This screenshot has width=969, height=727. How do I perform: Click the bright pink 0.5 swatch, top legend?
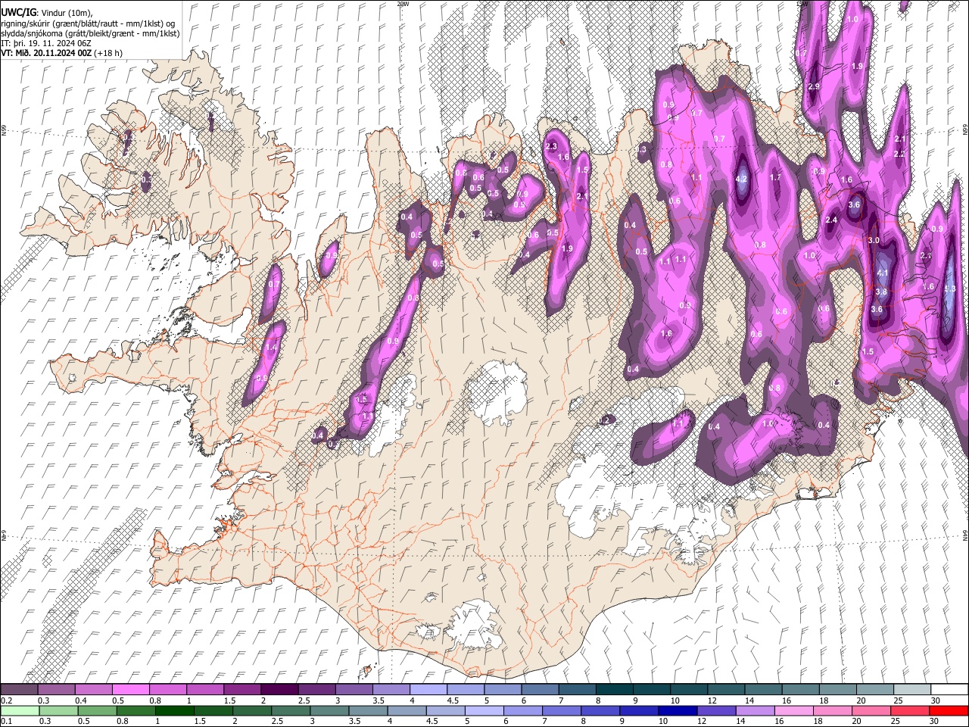[x=131, y=690]
